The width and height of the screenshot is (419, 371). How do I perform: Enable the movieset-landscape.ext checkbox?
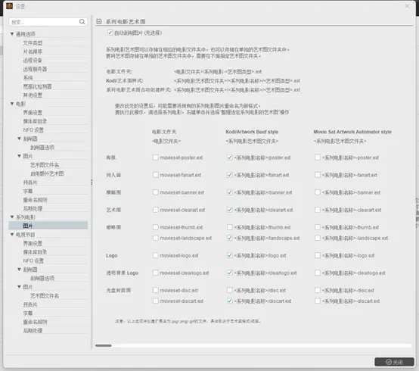[x=156, y=238]
